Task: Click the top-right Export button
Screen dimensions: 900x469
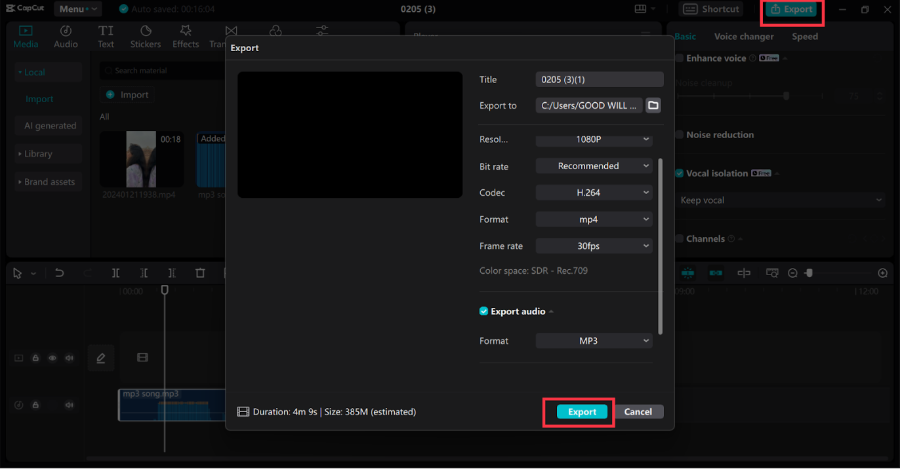Action: tap(792, 9)
